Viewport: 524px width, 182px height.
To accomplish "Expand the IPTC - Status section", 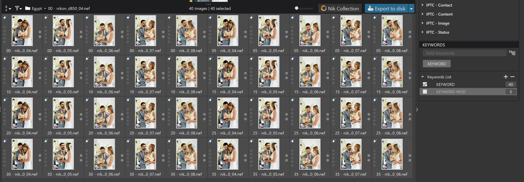I will point(423,32).
